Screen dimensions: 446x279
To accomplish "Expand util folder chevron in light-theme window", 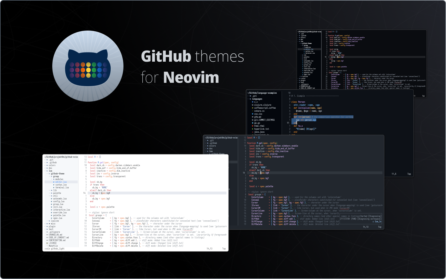I will pyautogui.click(x=49, y=196).
